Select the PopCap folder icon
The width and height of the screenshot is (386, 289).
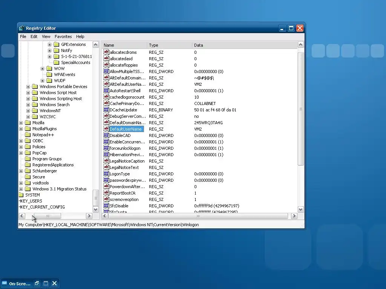click(x=28, y=153)
